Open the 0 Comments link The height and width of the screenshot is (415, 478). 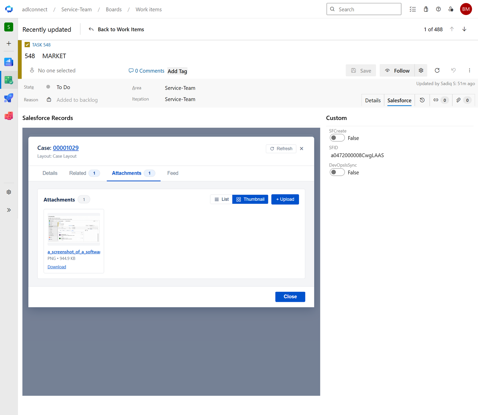coord(146,71)
